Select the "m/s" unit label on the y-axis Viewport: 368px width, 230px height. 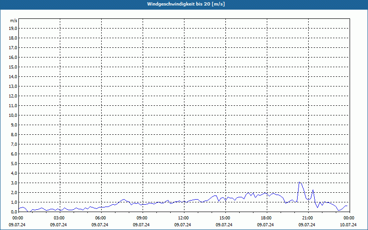point(14,21)
